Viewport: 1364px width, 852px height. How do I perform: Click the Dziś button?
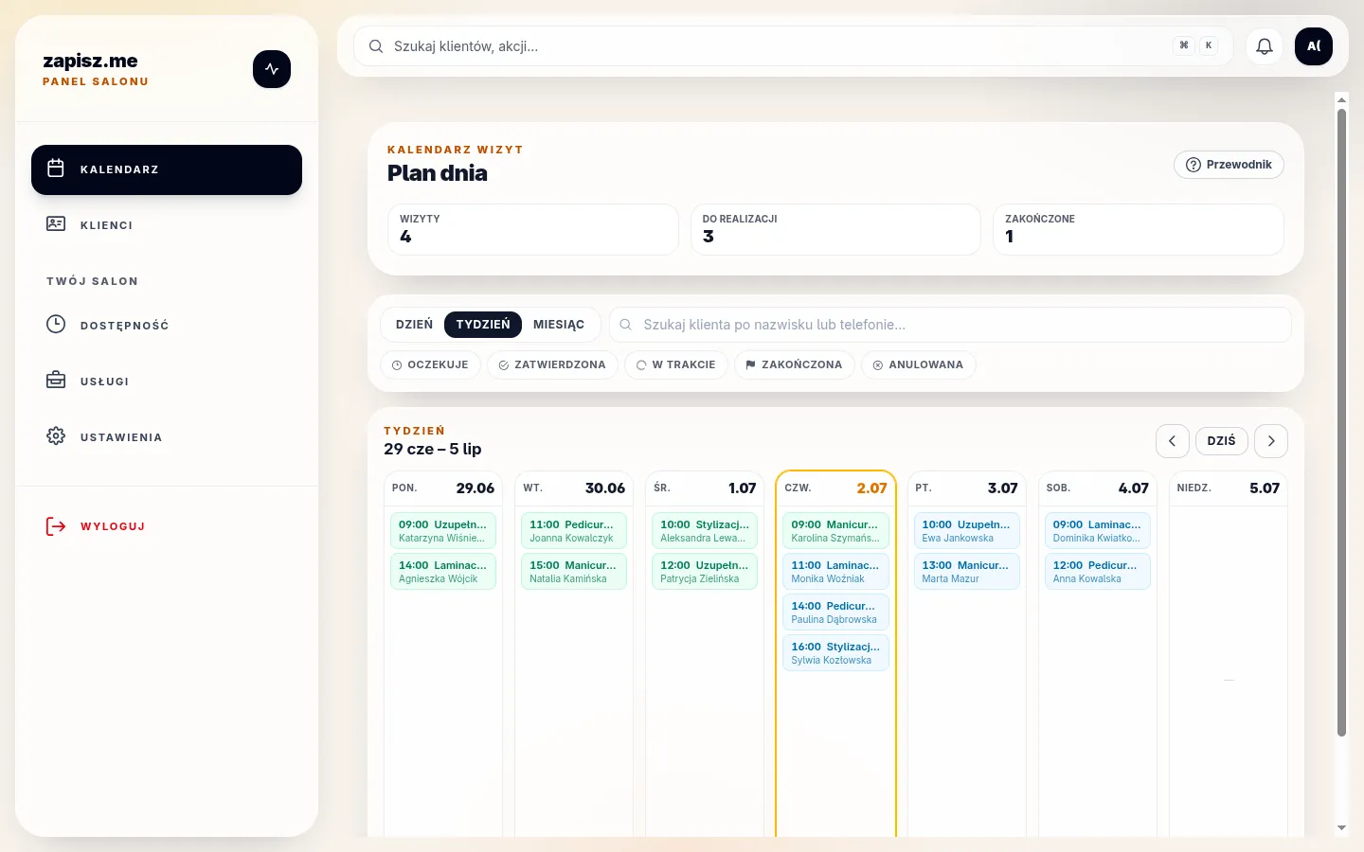click(x=1222, y=441)
